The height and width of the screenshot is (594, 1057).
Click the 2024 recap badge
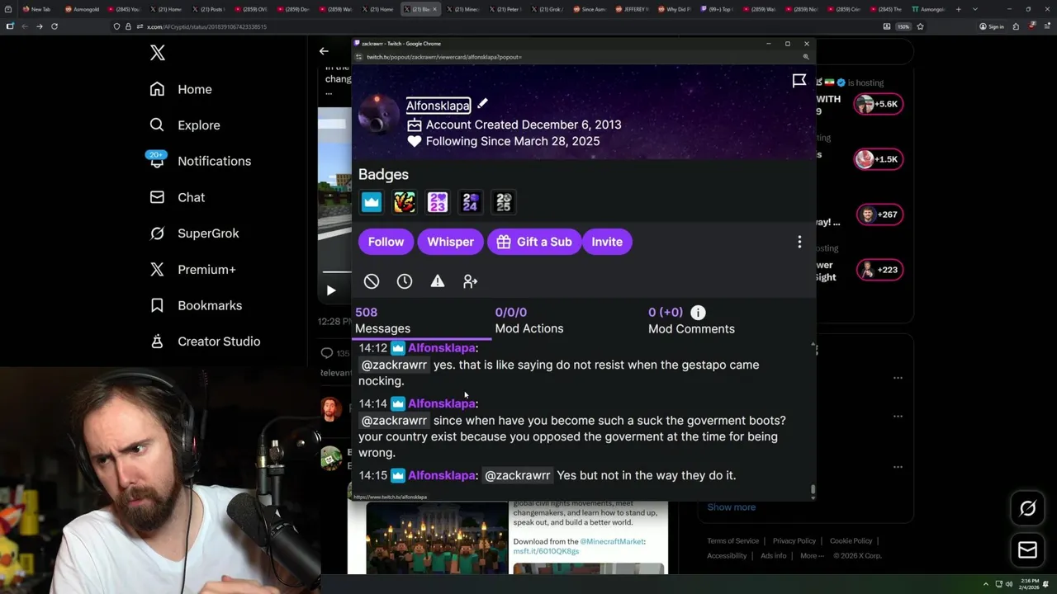tap(471, 202)
